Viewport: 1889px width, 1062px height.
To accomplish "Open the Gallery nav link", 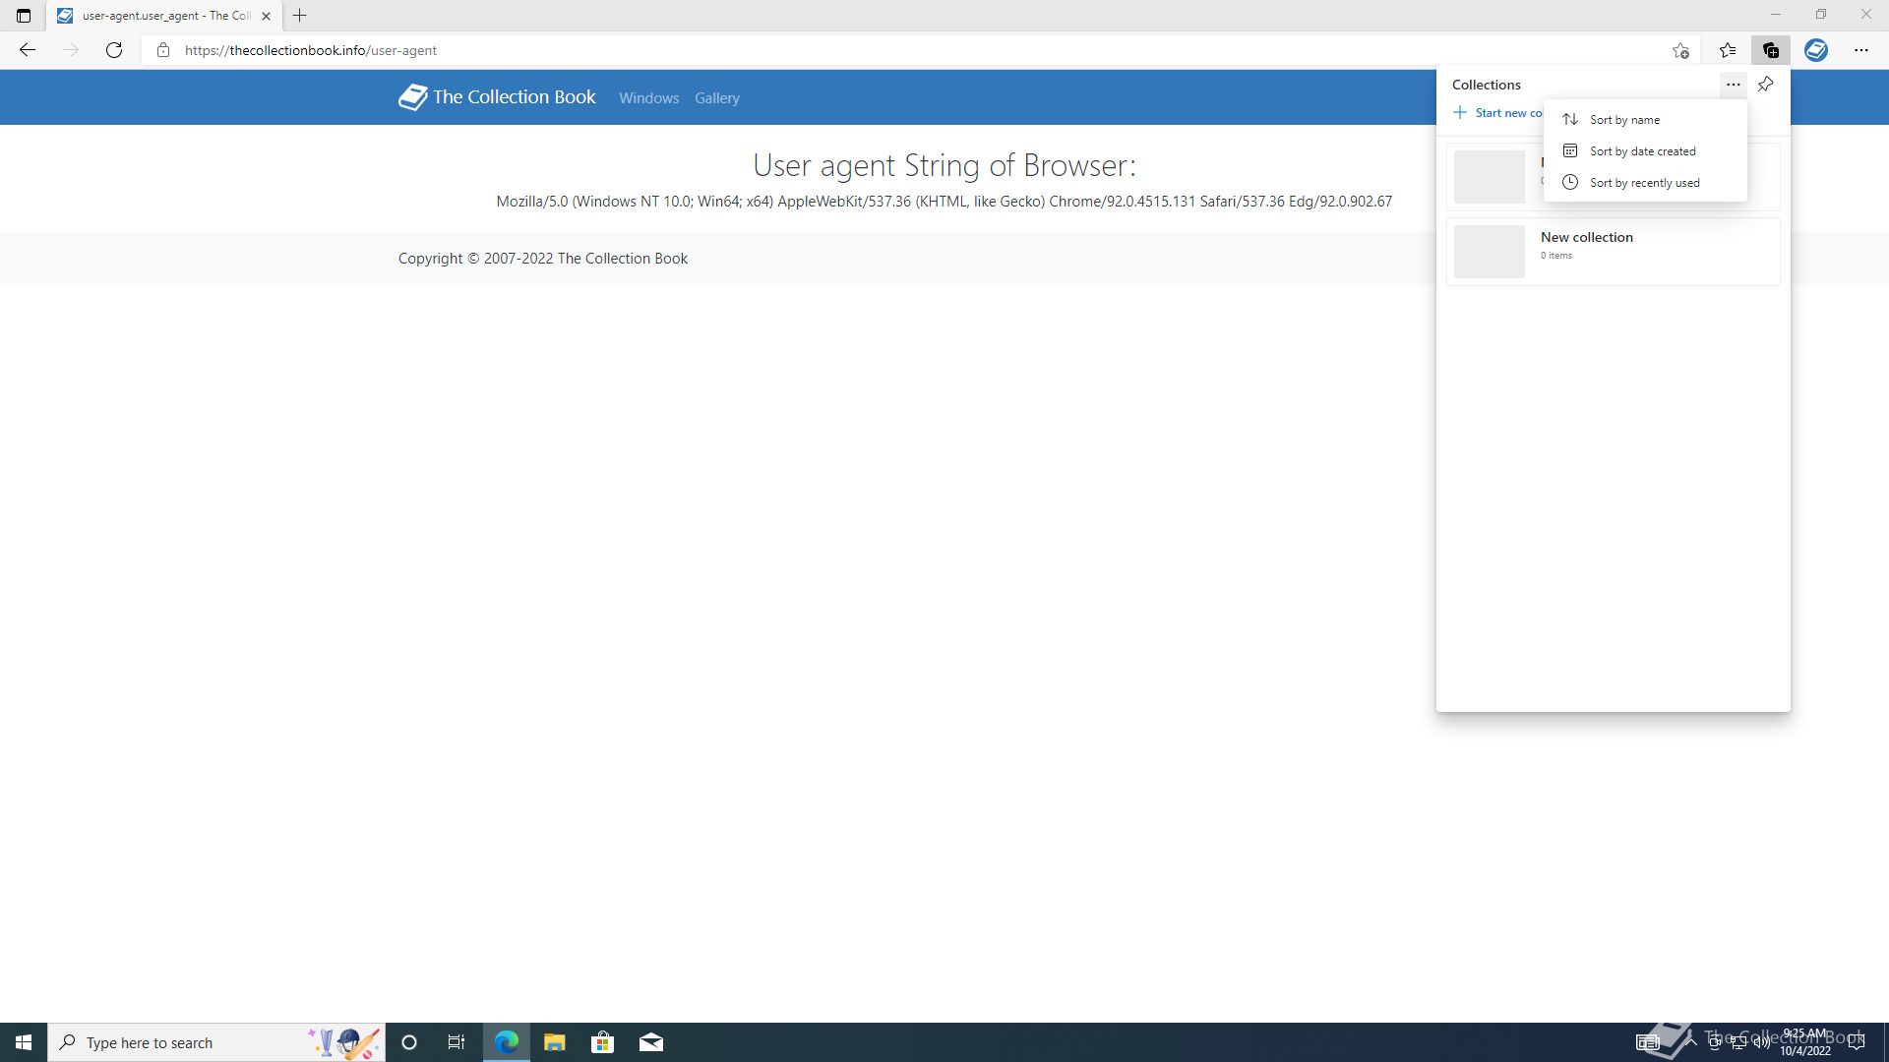I will pyautogui.click(x=717, y=98).
